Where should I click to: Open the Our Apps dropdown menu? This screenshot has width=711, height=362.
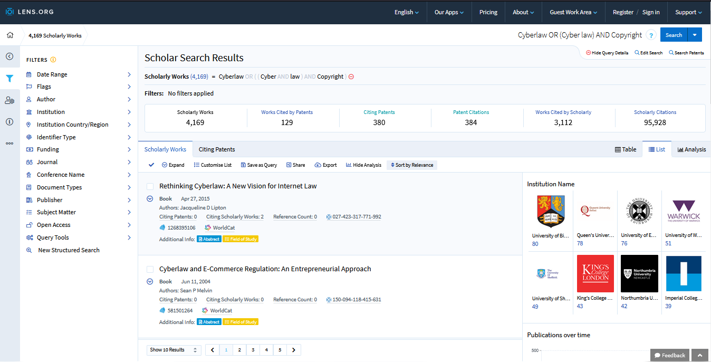[x=449, y=12]
